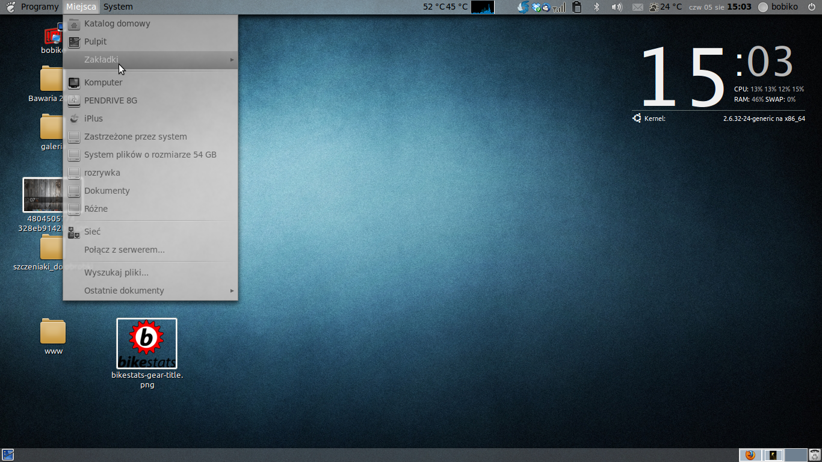Click the power shutdown icon
Viewport: 822px width, 462px height.
812,7
